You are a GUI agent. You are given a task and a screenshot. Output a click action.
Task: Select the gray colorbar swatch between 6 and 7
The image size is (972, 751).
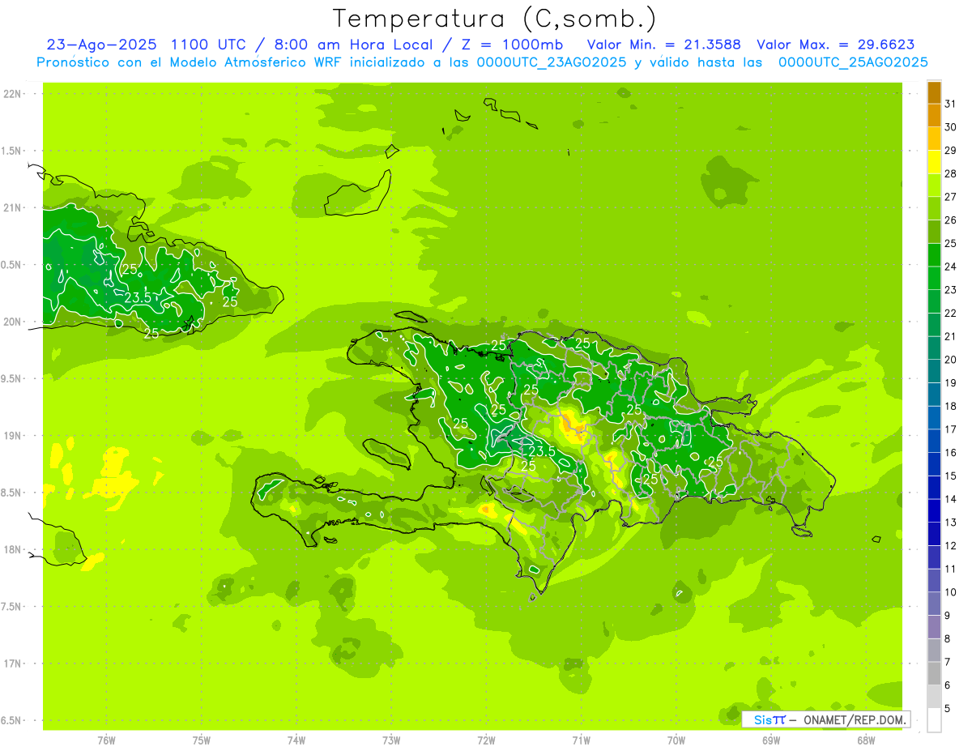click(x=934, y=674)
